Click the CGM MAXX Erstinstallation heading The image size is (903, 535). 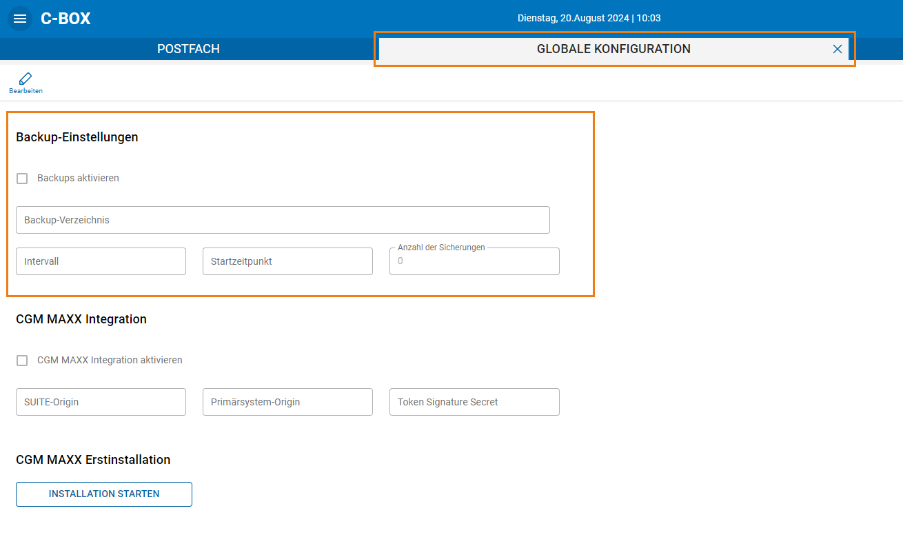(x=93, y=460)
